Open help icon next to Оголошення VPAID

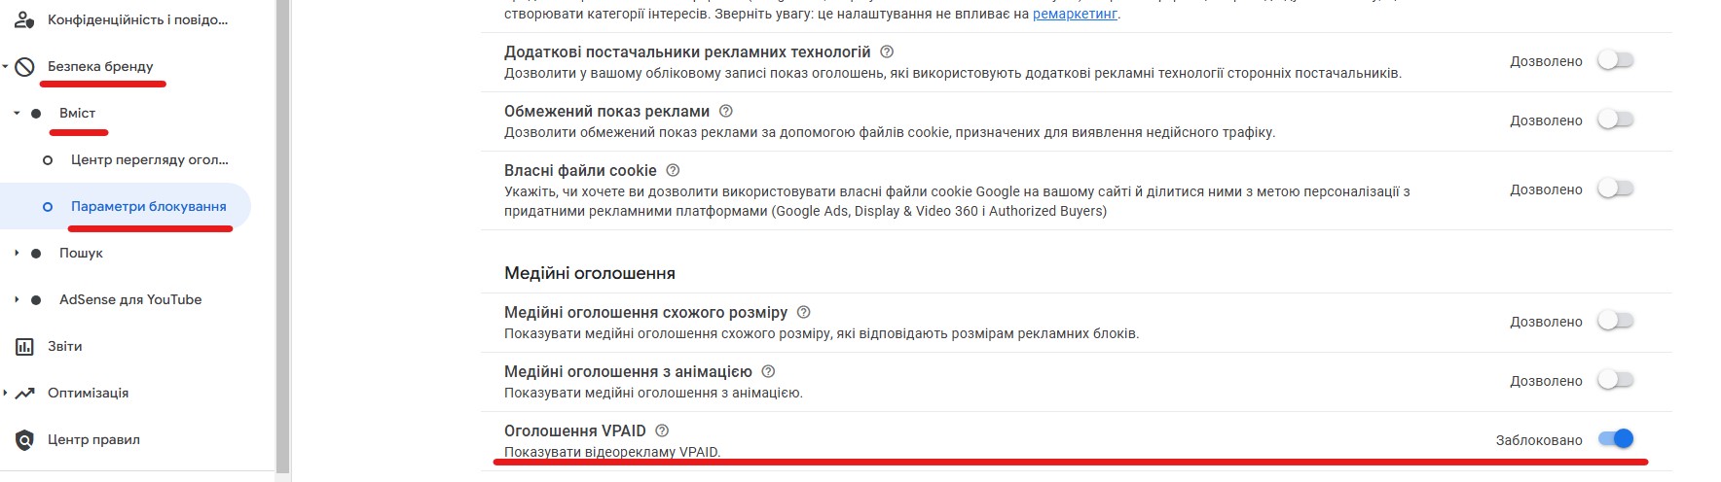[662, 430]
